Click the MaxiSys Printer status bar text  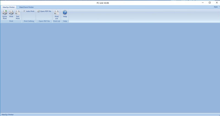tap(8, 114)
